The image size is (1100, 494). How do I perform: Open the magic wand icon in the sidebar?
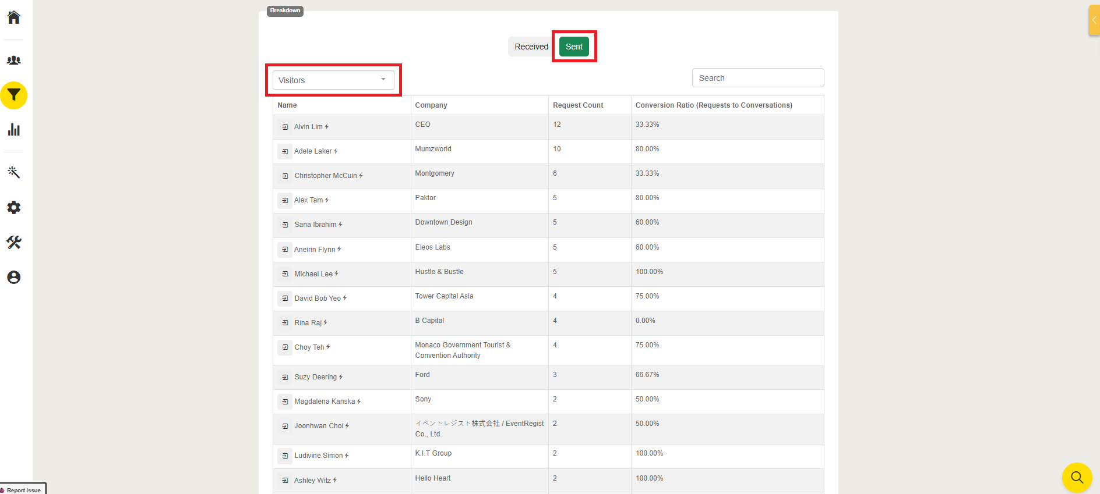[x=13, y=172]
